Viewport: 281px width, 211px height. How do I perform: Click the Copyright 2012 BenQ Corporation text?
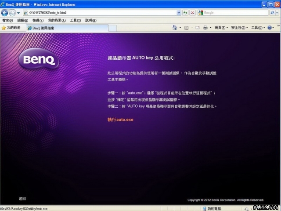click(x=226, y=200)
